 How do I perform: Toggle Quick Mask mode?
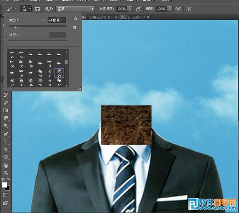[x=6, y=195]
